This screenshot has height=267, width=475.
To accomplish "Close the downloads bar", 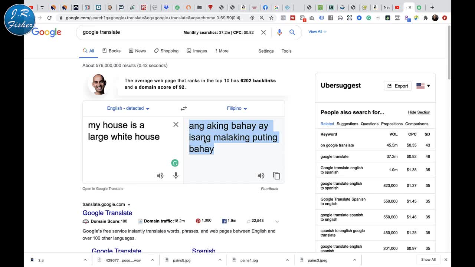I will [446, 260].
